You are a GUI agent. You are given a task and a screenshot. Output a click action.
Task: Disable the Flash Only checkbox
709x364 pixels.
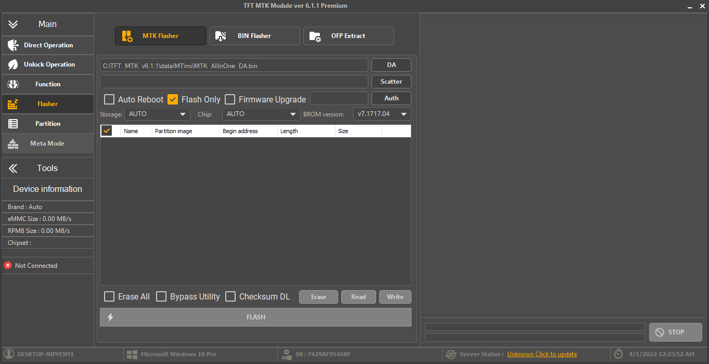click(x=173, y=99)
